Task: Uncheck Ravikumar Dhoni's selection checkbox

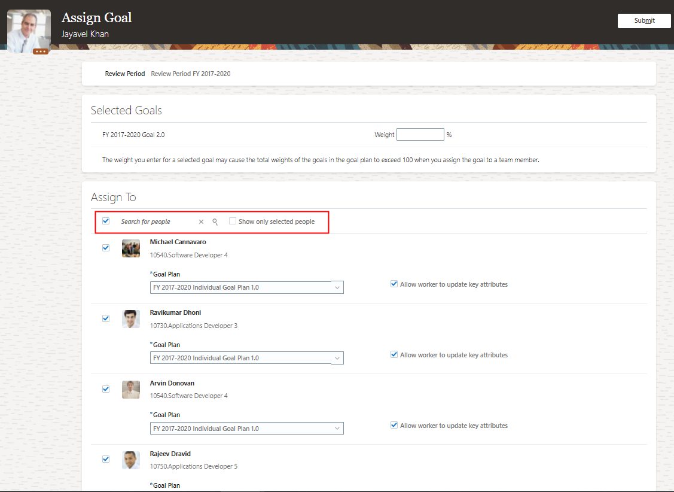Action: [106, 318]
